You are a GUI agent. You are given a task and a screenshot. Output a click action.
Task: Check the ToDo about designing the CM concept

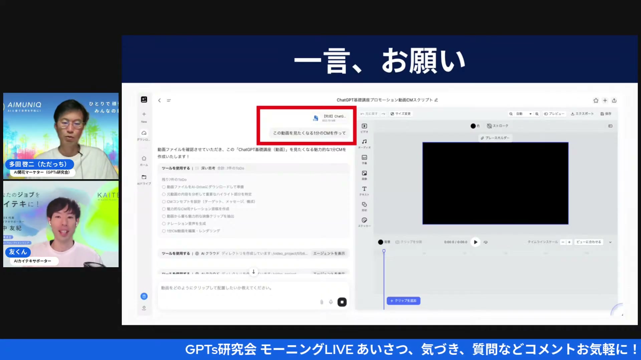click(x=164, y=202)
